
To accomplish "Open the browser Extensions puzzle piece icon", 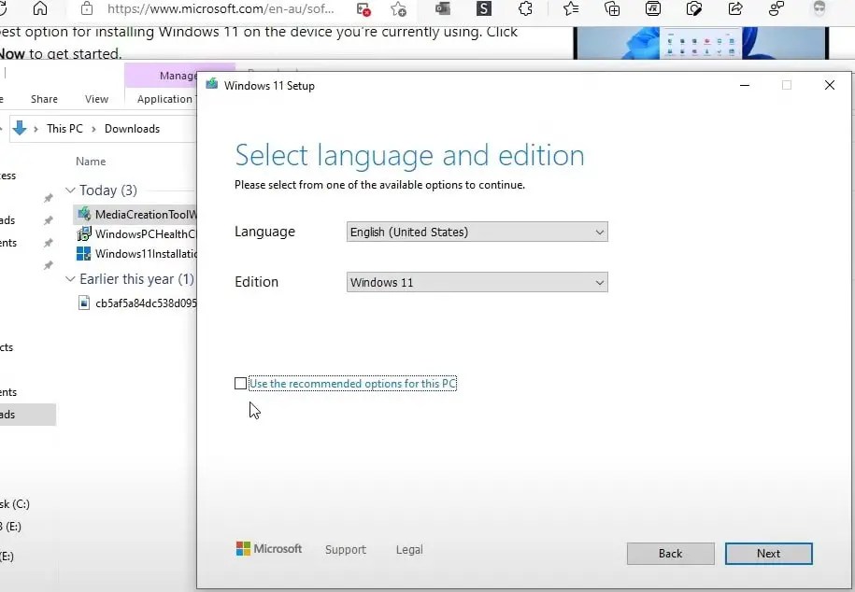I will 524,10.
